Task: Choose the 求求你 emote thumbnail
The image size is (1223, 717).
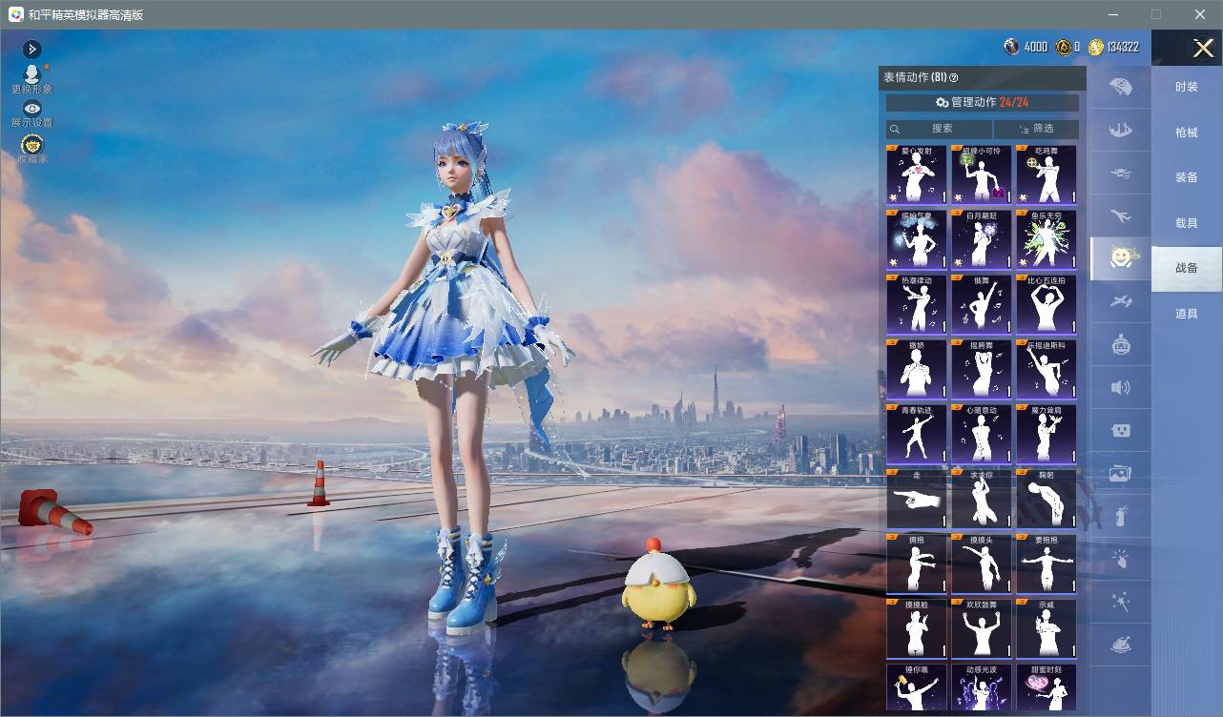Action: (982, 499)
